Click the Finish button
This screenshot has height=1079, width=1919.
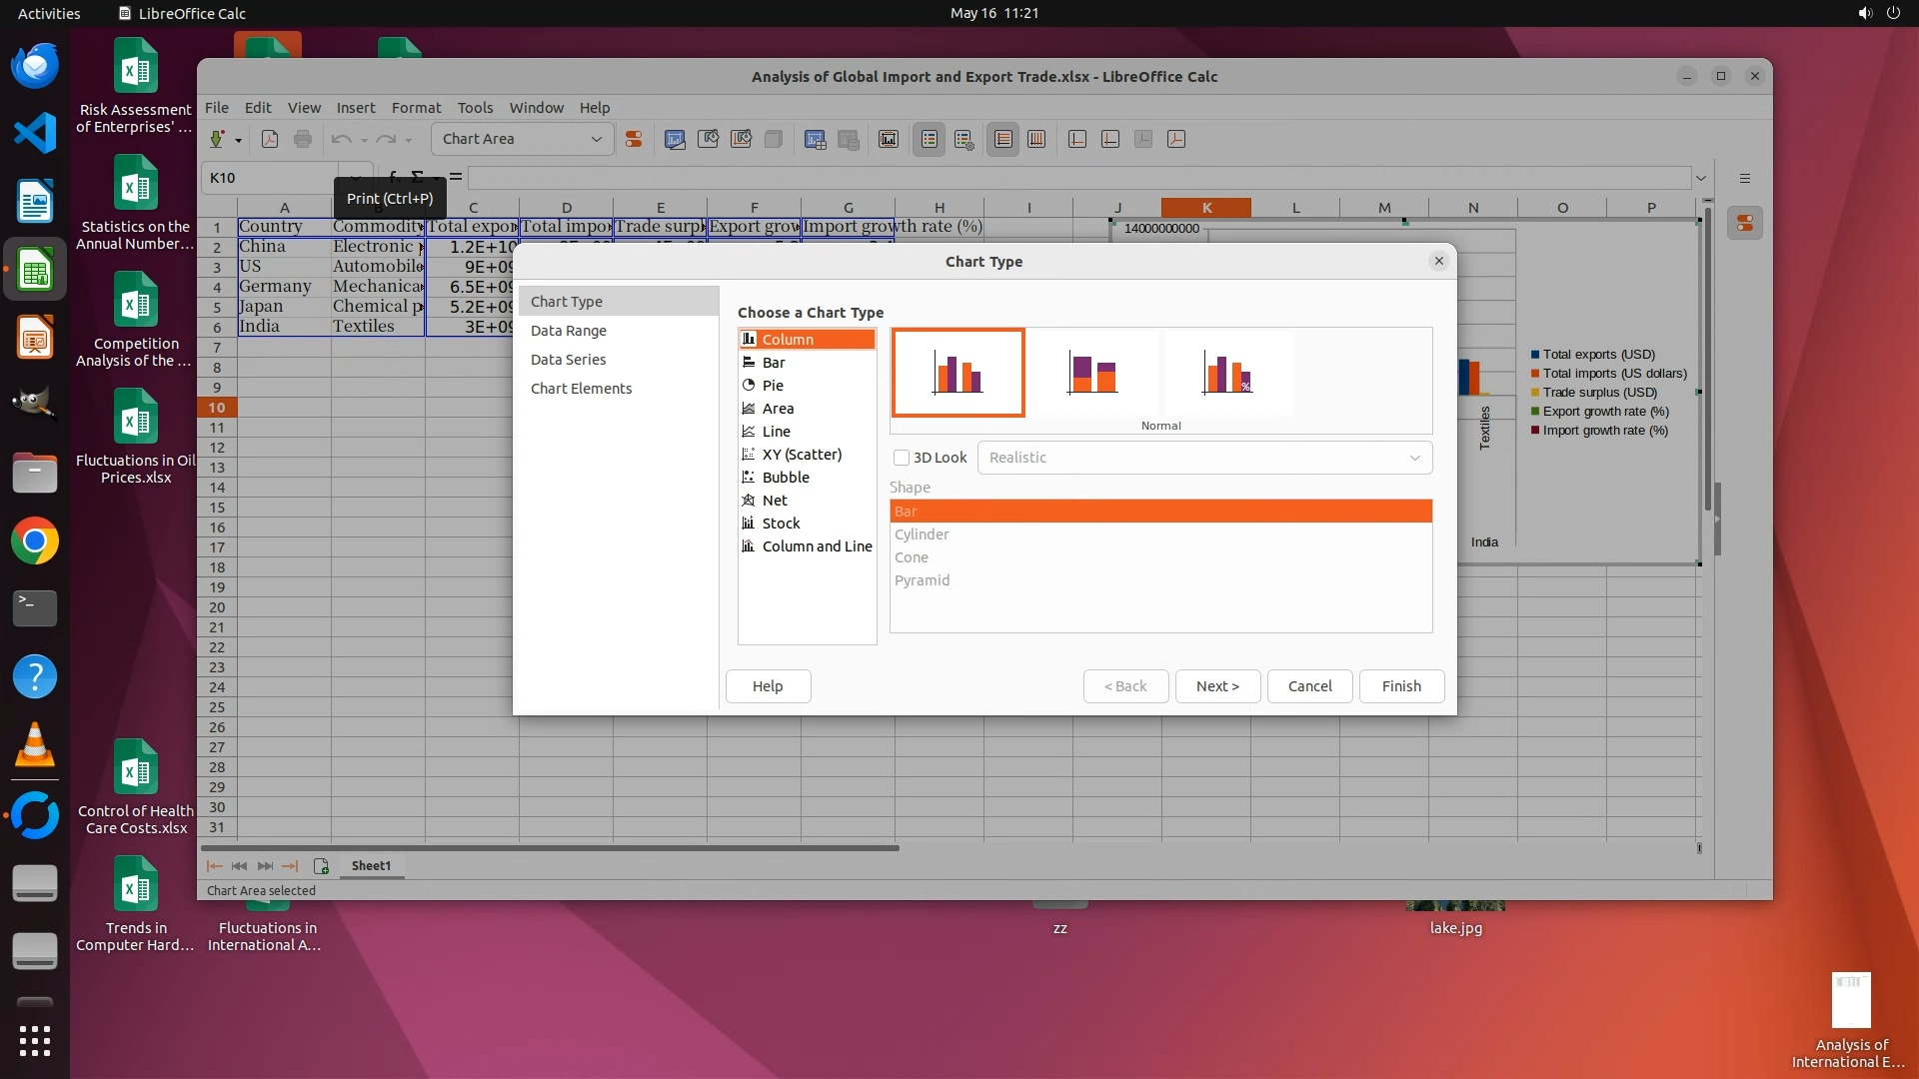1400,686
